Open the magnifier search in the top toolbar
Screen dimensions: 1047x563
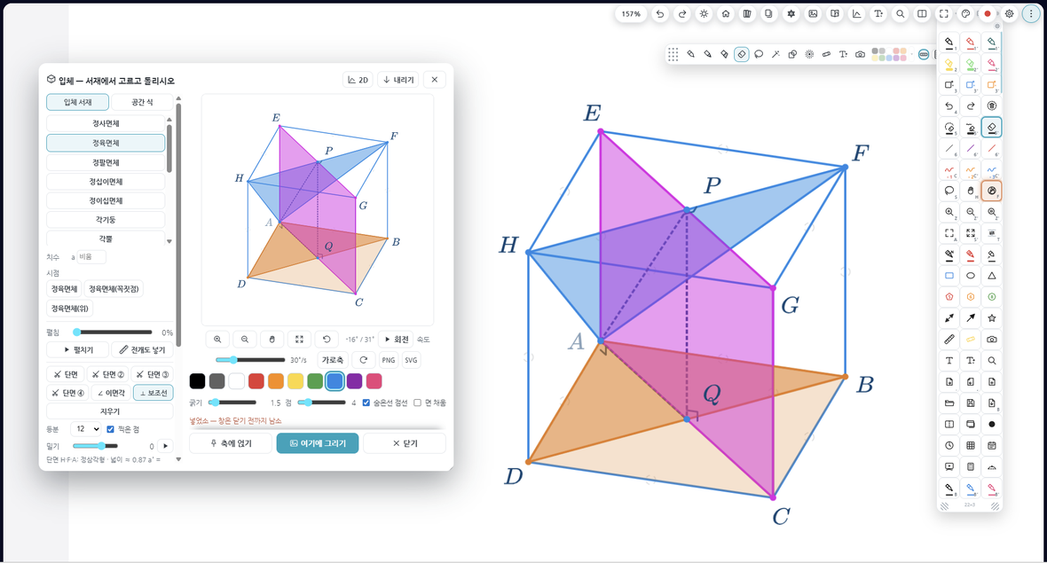tap(900, 14)
